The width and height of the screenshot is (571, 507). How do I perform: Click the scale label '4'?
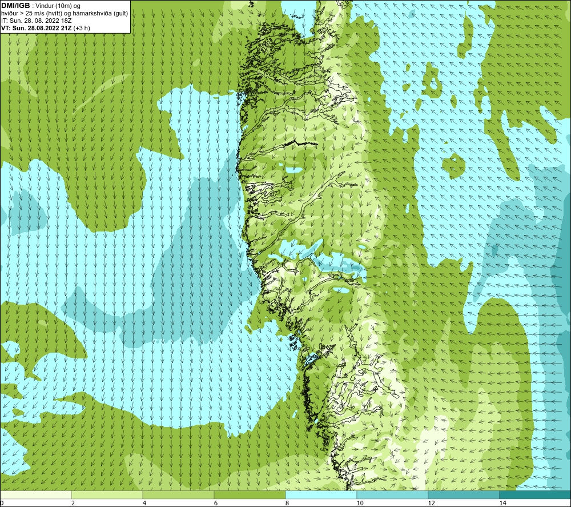pos(144,503)
